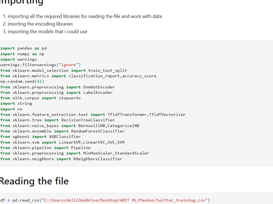Viewport: 273px width, 204px height.
Task: Click the 'import string' line
Action: [16, 104]
